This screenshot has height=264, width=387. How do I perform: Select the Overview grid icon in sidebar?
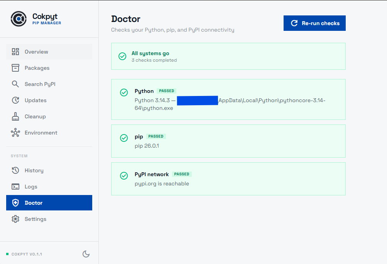15,51
